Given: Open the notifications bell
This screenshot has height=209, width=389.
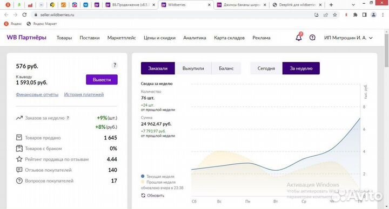Looking at the screenshot, I should point(299,37).
